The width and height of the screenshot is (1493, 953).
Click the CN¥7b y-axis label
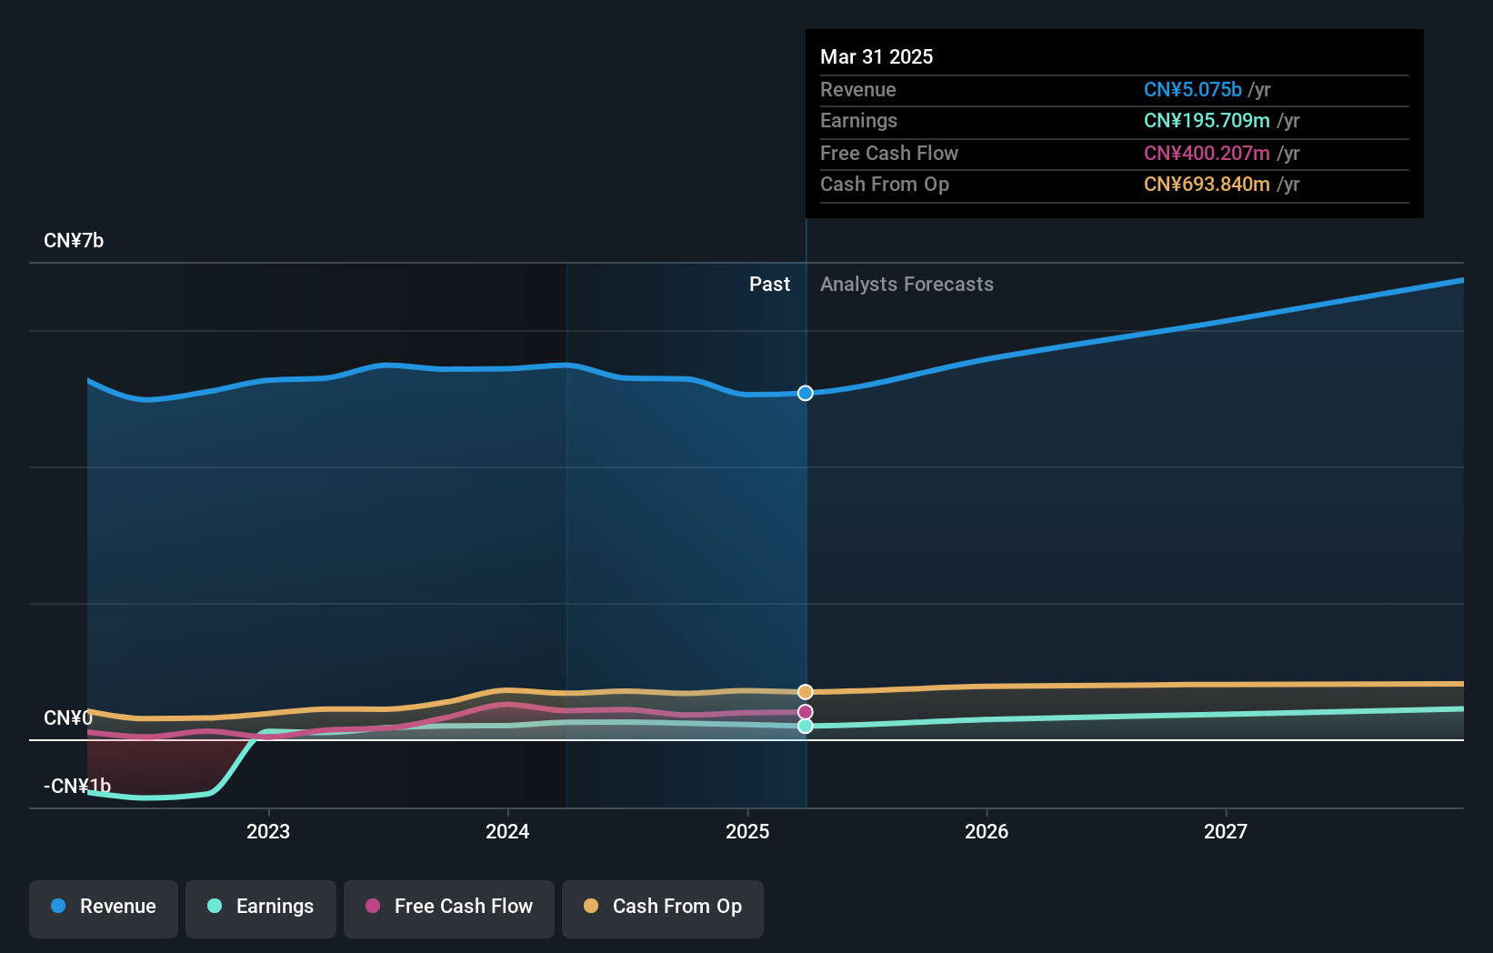74,241
